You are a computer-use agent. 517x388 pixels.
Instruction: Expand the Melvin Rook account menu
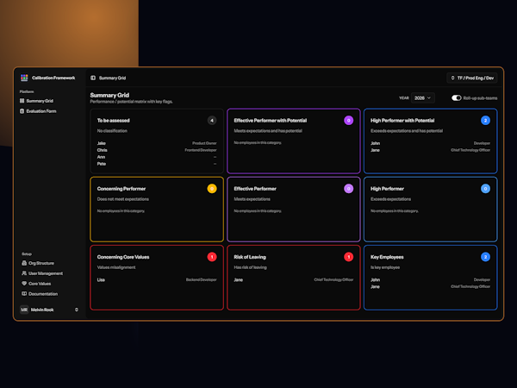(x=77, y=310)
